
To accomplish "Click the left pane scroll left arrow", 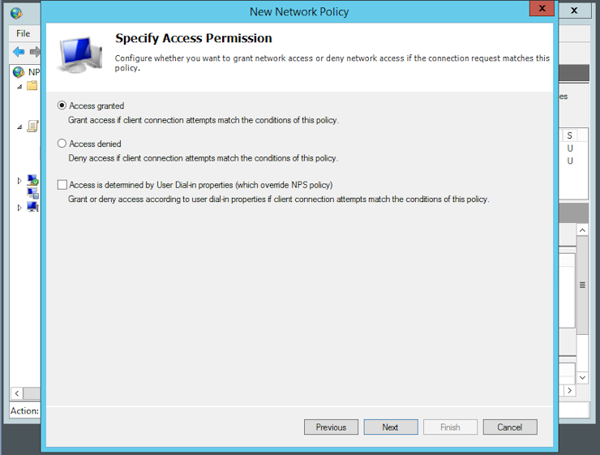I will click(x=17, y=393).
